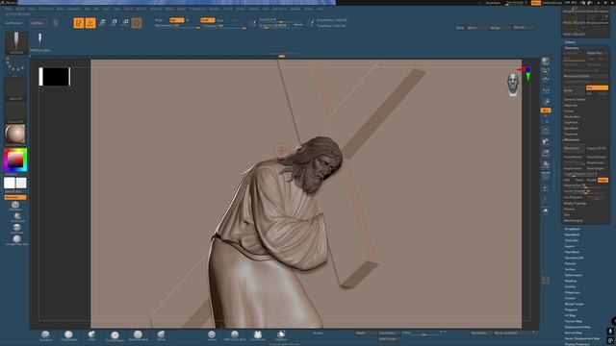Select the Move brush at bottom

161,335
